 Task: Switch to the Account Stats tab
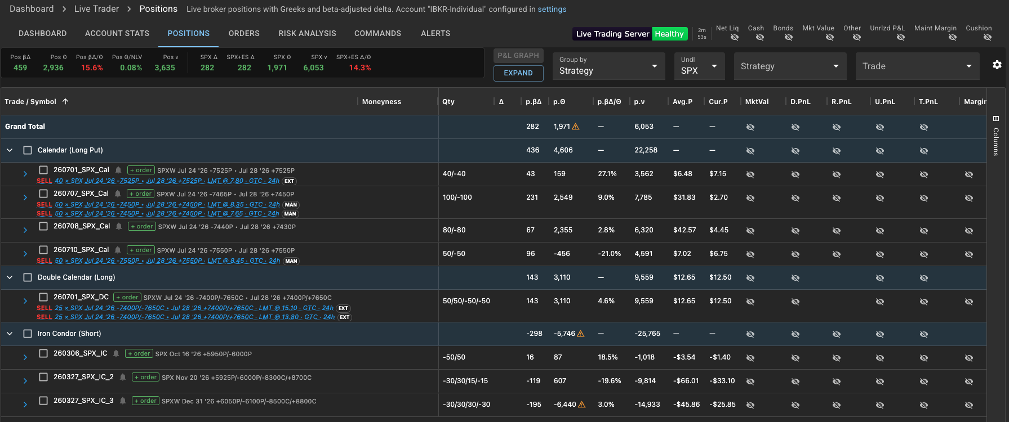[117, 33]
